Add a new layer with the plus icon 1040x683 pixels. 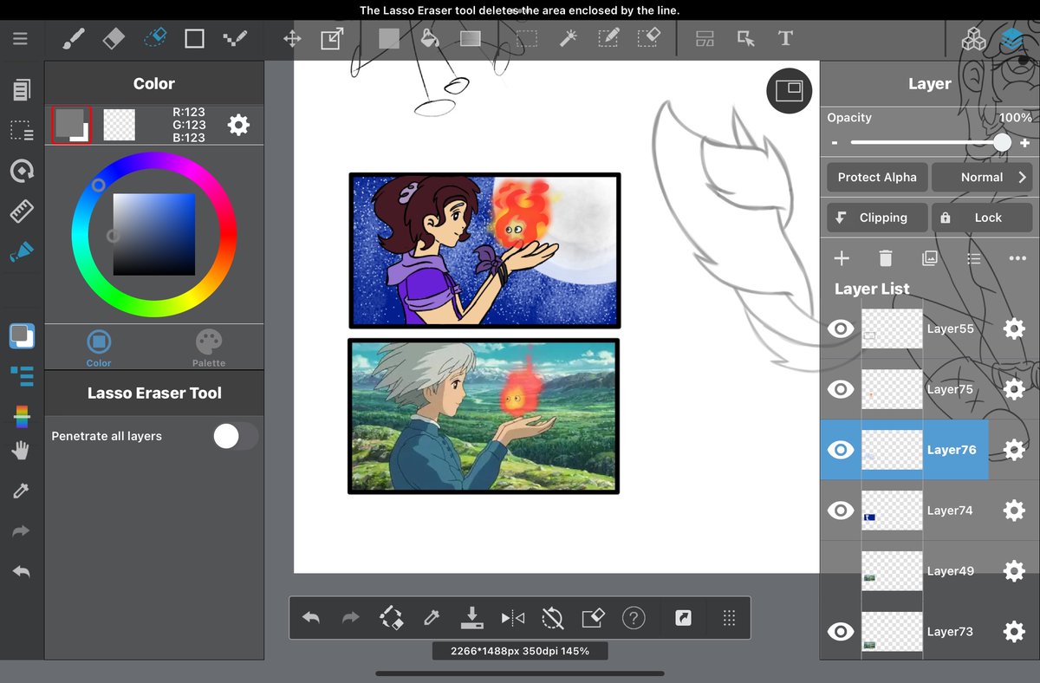click(841, 257)
